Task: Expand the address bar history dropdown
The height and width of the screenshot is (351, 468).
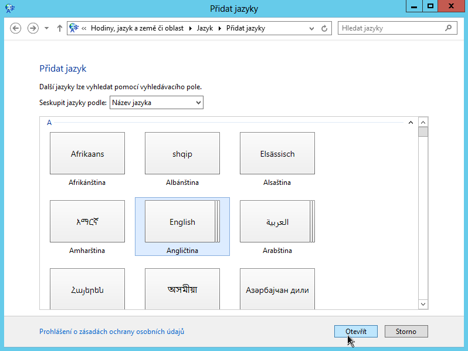Action: click(x=311, y=28)
